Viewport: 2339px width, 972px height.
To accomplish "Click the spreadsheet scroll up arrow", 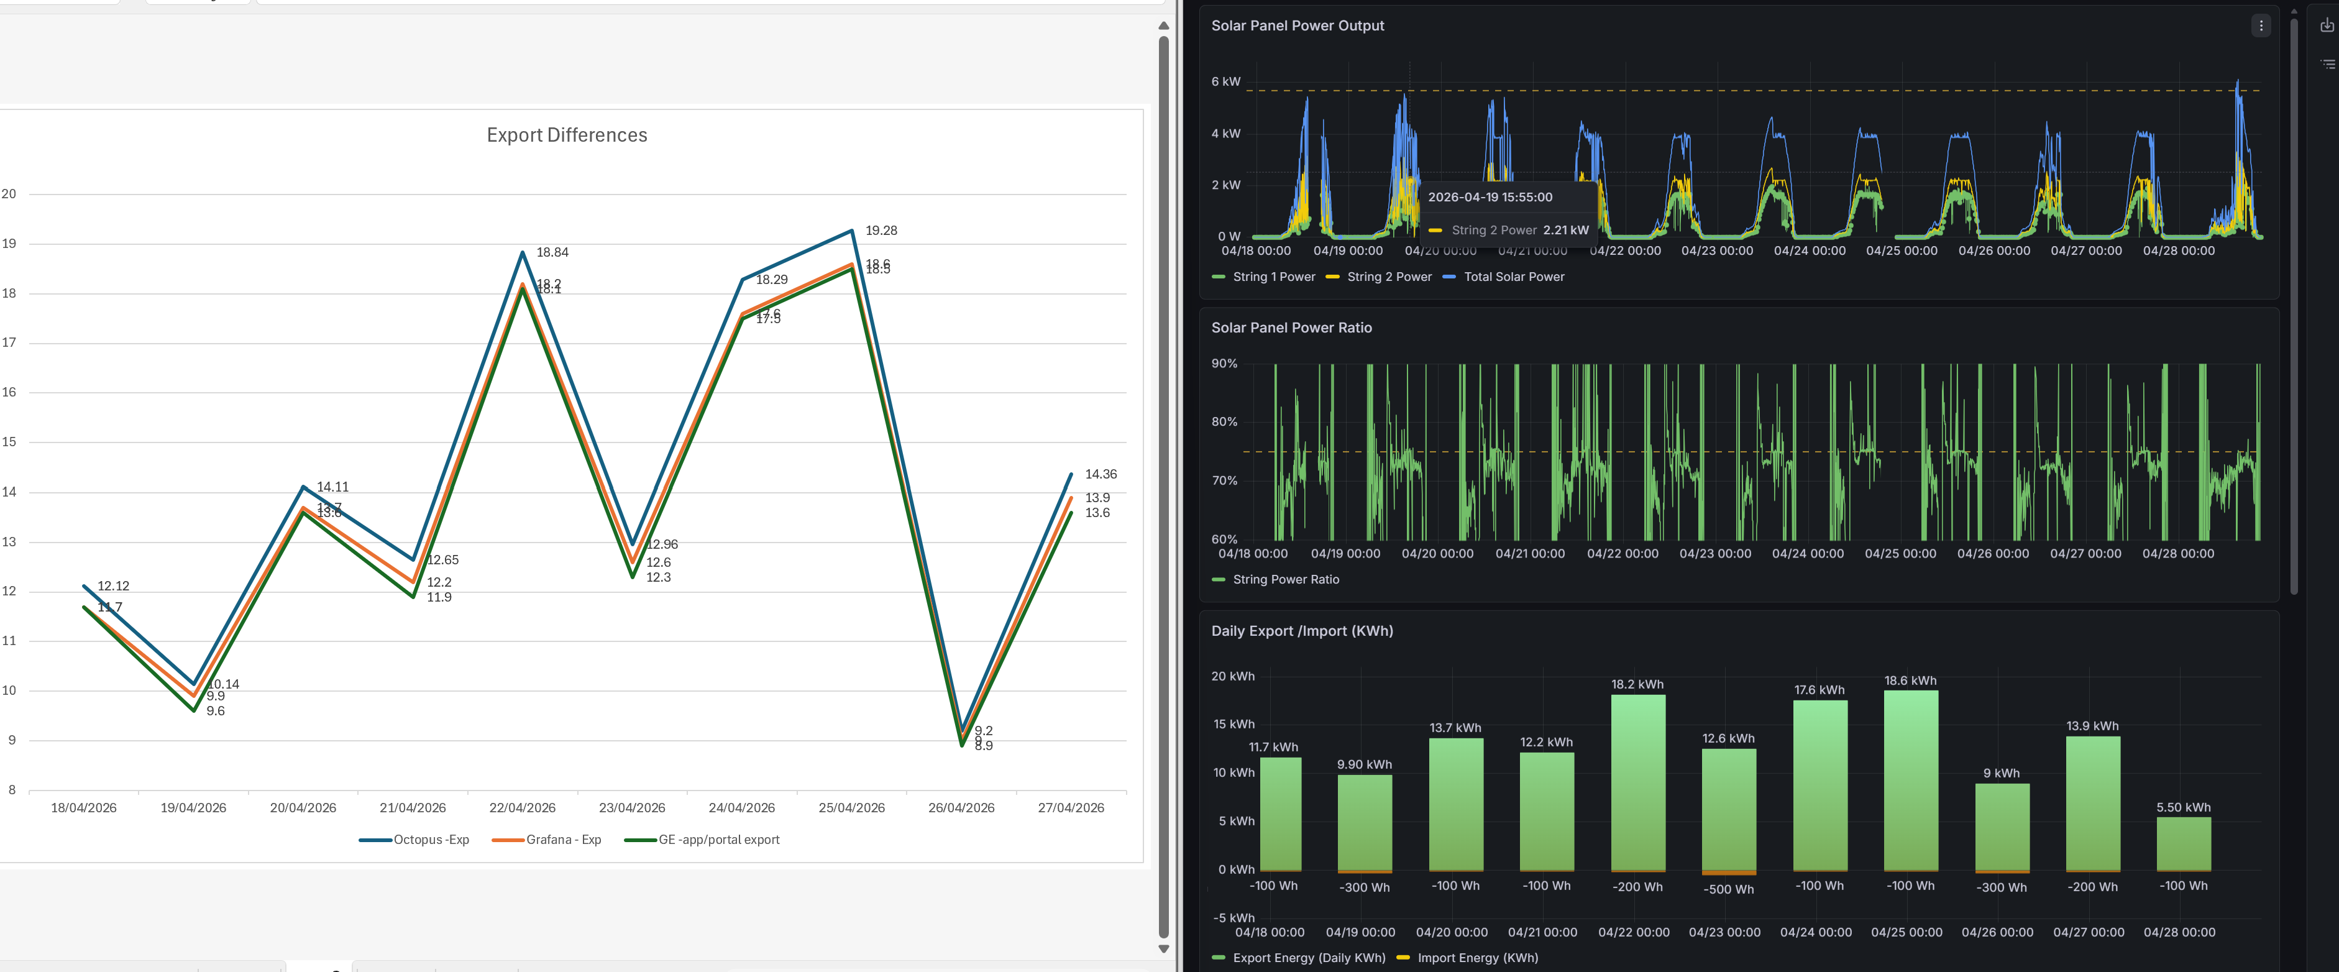I will pos(1163,26).
